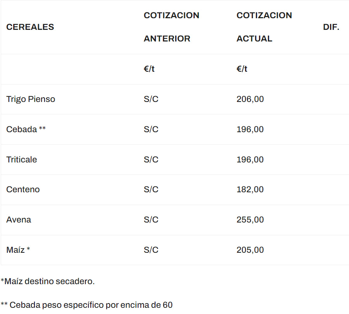Click the €/t unit under COTIZACION ANTERIOR
Image resolution: width=349 pixels, height=314 pixels.
click(149, 69)
